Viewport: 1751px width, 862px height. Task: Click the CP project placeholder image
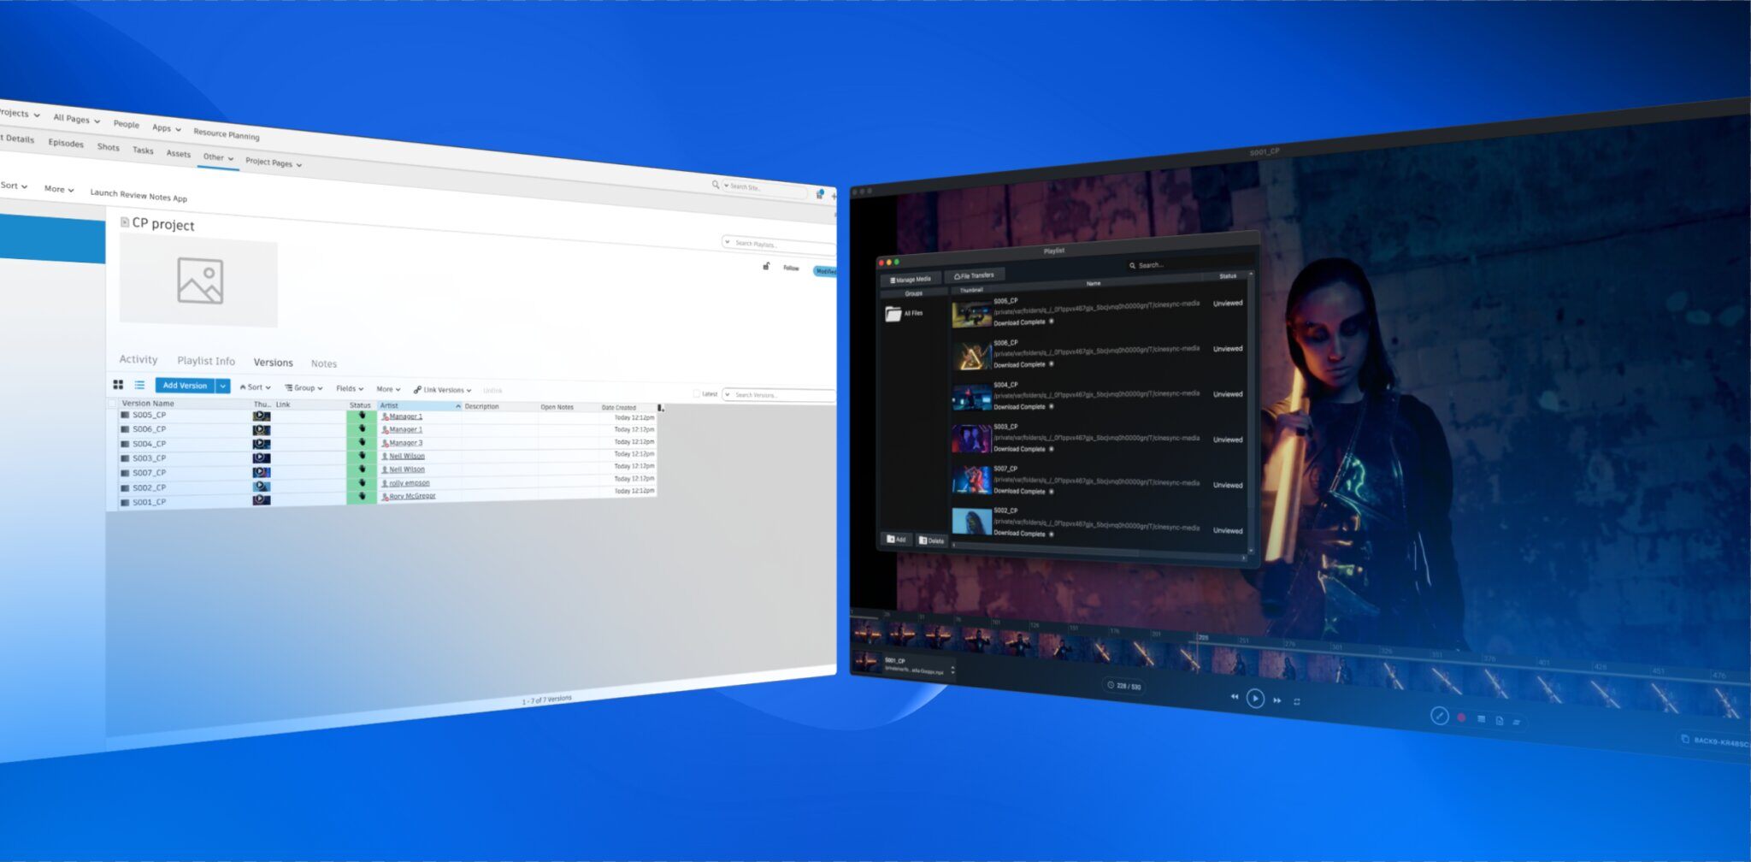[x=198, y=281]
